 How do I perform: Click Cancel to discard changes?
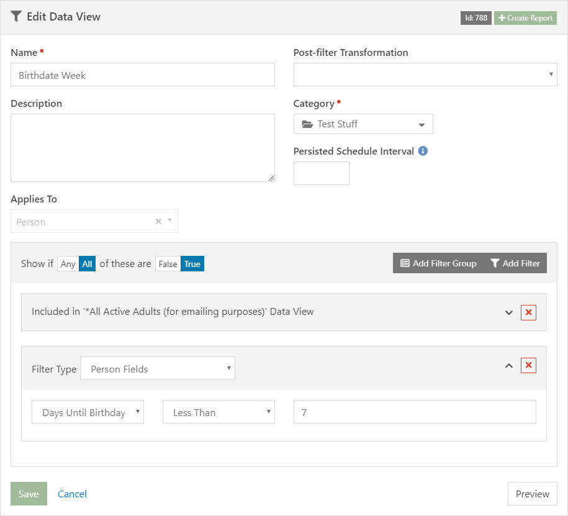coord(72,494)
